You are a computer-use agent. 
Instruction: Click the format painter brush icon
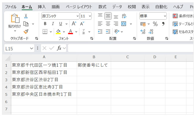tap(26, 31)
